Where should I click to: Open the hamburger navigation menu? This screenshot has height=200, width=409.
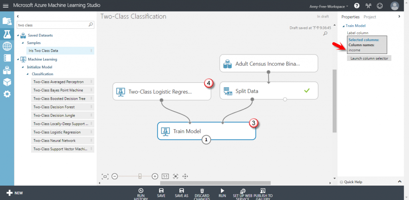6,6
